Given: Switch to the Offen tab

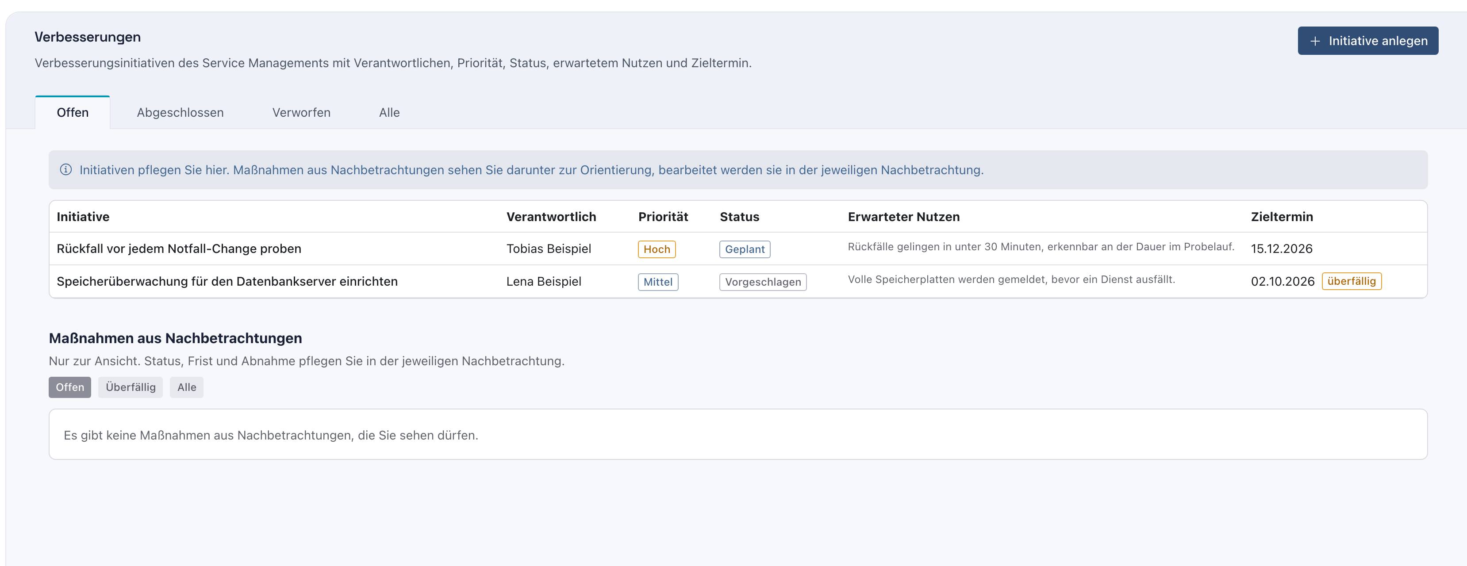Looking at the screenshot, I should (72, 113).
